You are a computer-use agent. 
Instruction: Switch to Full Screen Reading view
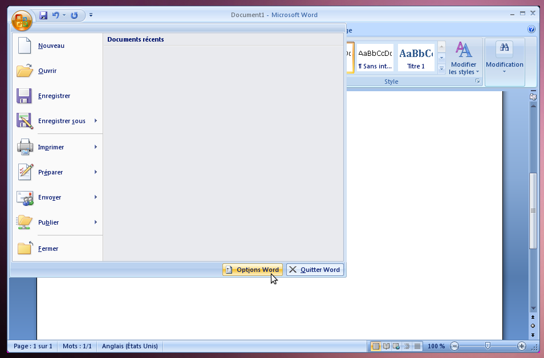click(386, 346)
